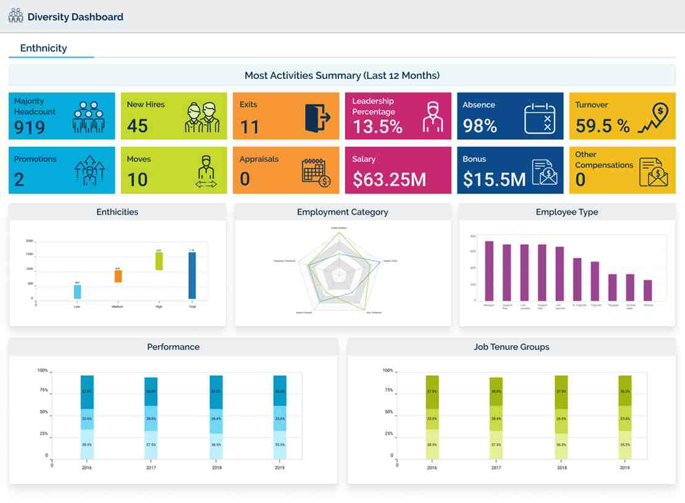
Task: Click the New Hires people icon
Action: (202, 117)
